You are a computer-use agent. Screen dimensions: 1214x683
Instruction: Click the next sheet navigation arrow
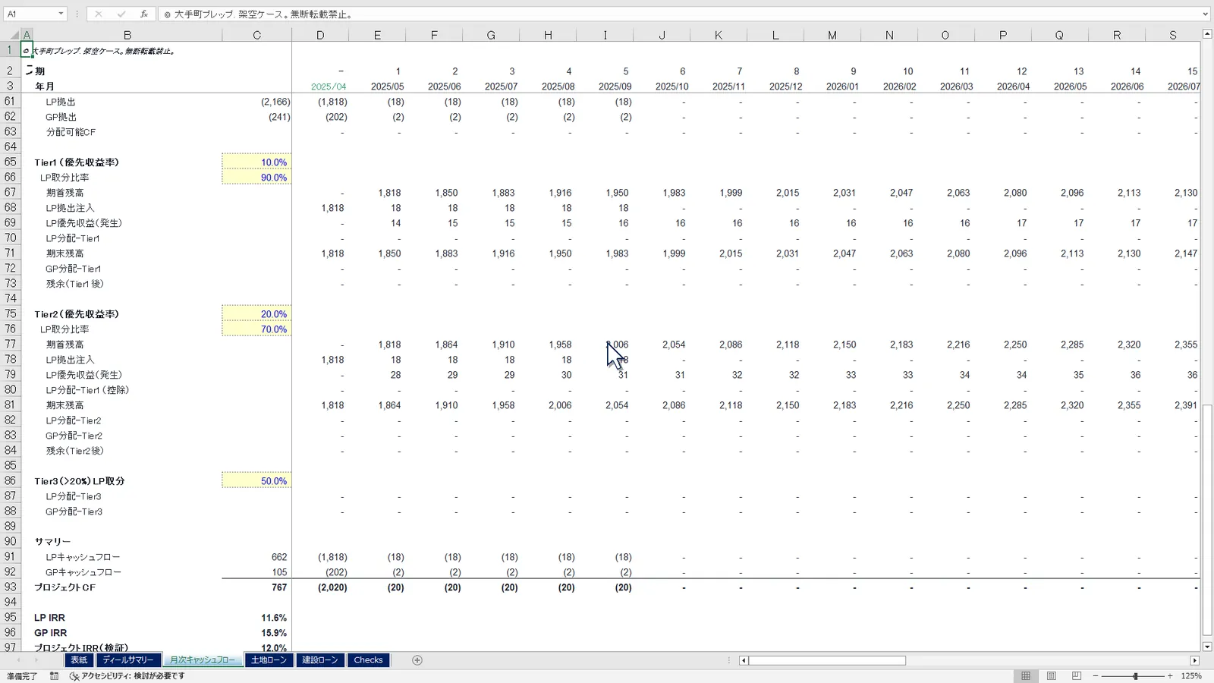click(36, 660)
